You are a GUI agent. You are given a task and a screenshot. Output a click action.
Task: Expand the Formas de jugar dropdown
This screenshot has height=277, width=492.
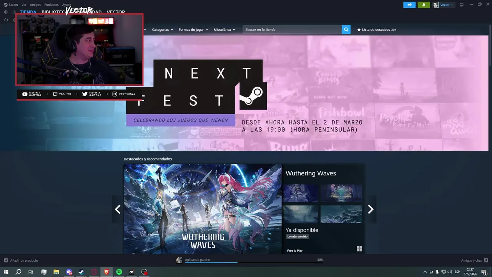click(193, 30)
